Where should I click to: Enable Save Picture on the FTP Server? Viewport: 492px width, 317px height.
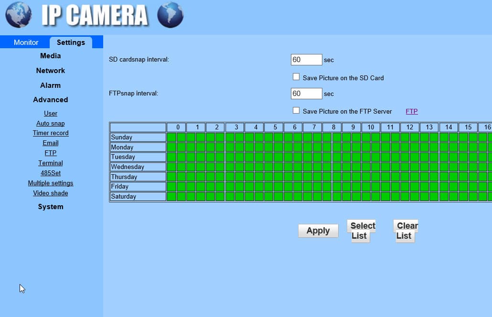(x=296, y=110)
